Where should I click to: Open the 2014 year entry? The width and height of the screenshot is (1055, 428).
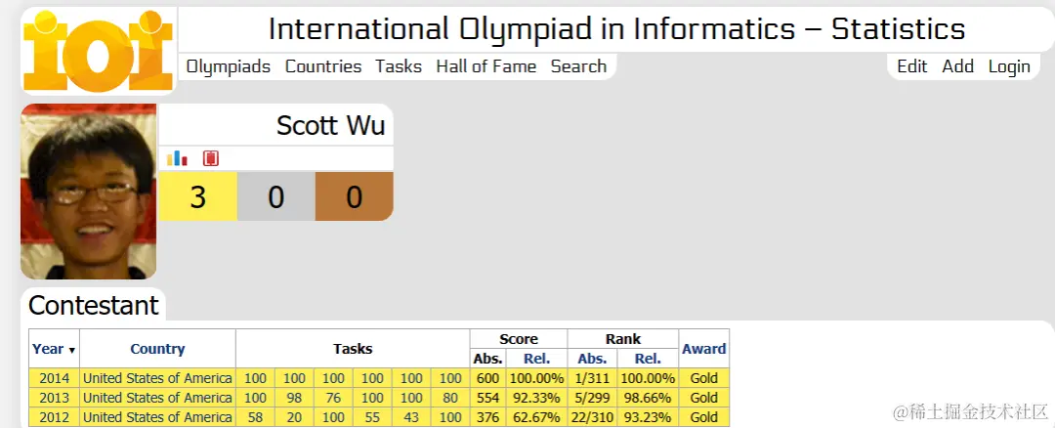[x=54, y=378]
